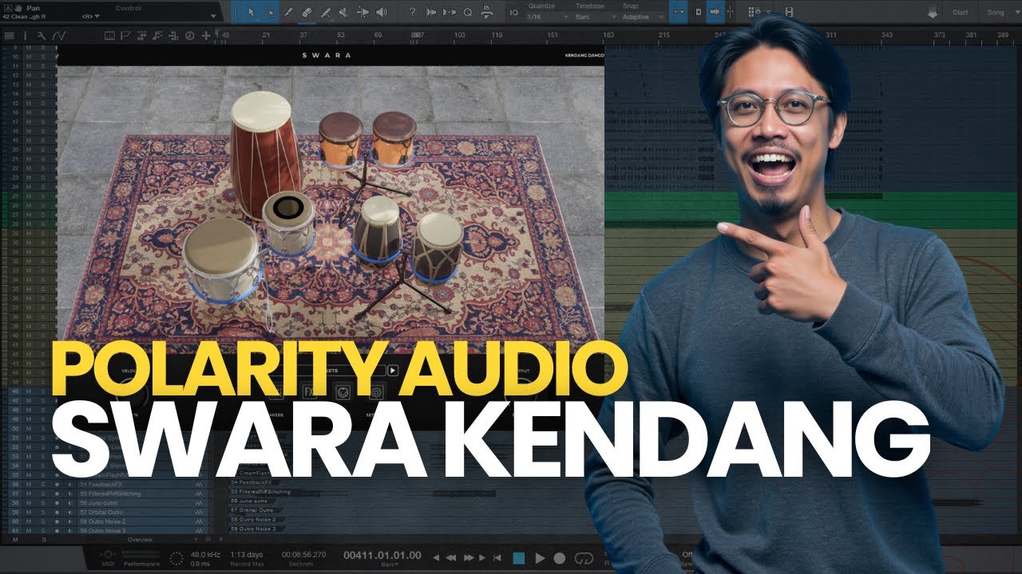Open the wrench options icon
Image resolution: width=1022 pixels, height=574 pixels.
pos(41,36)
